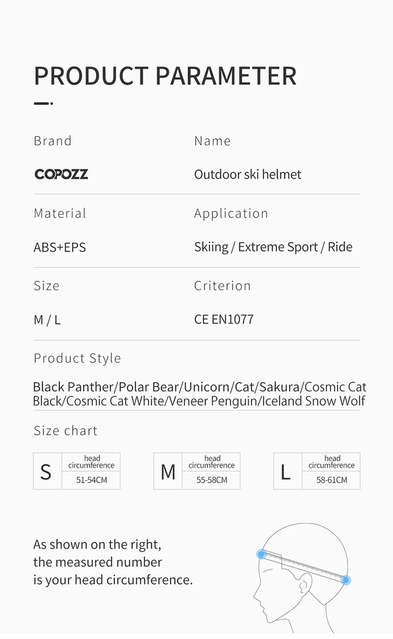The height and width of the screenshot is (639, 393).
Task: Click the blue dot on the forehead
Action: tap(261, 554)
